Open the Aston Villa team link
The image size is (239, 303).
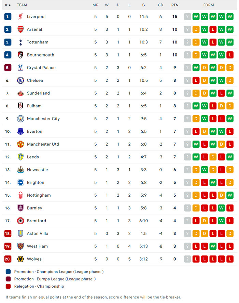pos(38,234)
